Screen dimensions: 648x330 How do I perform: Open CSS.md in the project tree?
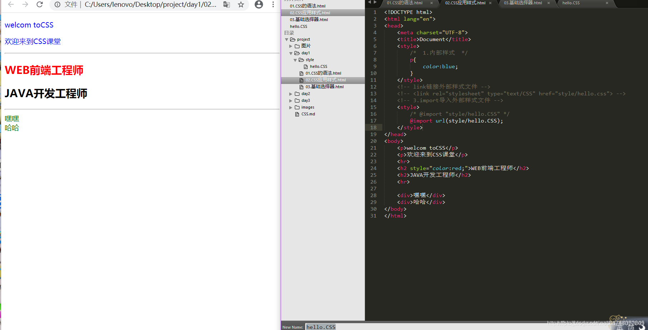point(308,114)
